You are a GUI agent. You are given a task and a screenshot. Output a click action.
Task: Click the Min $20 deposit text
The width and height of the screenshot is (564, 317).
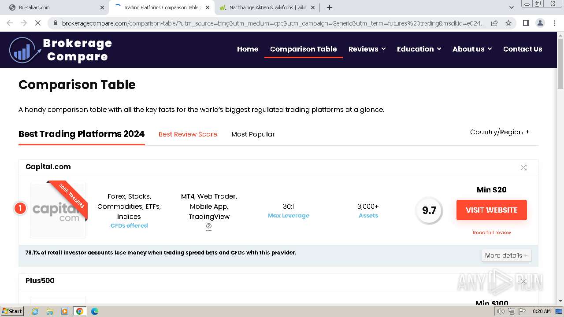(x=492, y=190)
